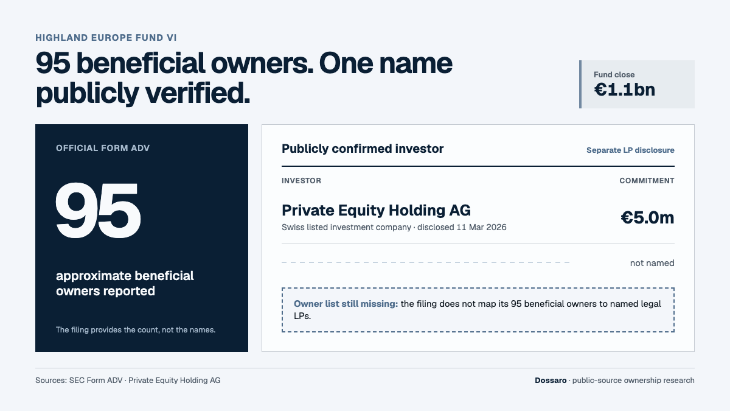Click the COMMITMENT column header
The height and width of the screenshot is (411, 730).
(x=647, y=181)
